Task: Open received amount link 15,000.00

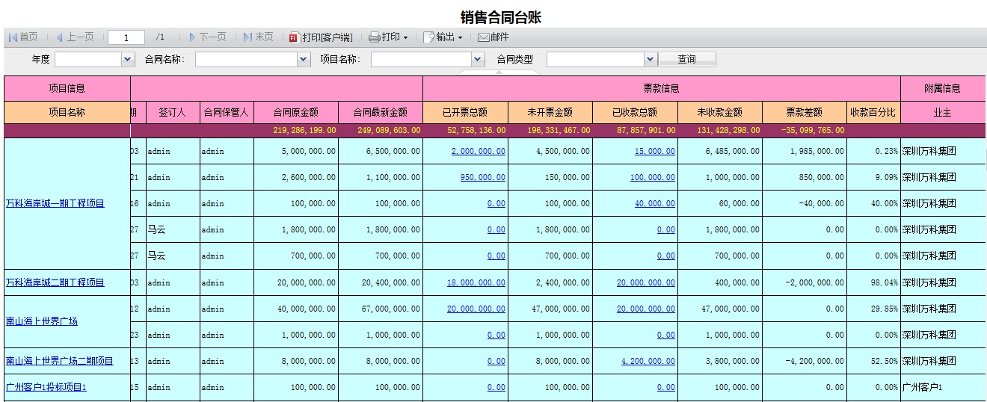Action: 655,151
